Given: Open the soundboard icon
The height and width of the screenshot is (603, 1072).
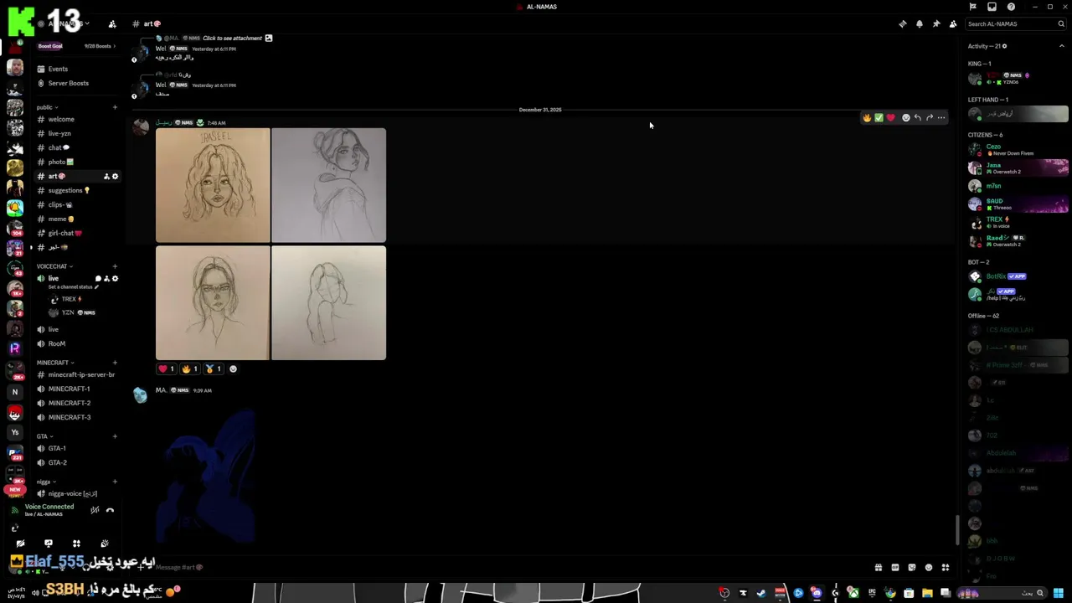Looking at the screenshot, I should [105, 544].
